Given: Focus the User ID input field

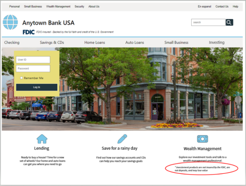Looking at the screenshot, I should tap(33, 60).
